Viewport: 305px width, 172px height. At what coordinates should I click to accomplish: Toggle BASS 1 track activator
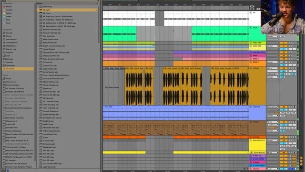(284, 59)
